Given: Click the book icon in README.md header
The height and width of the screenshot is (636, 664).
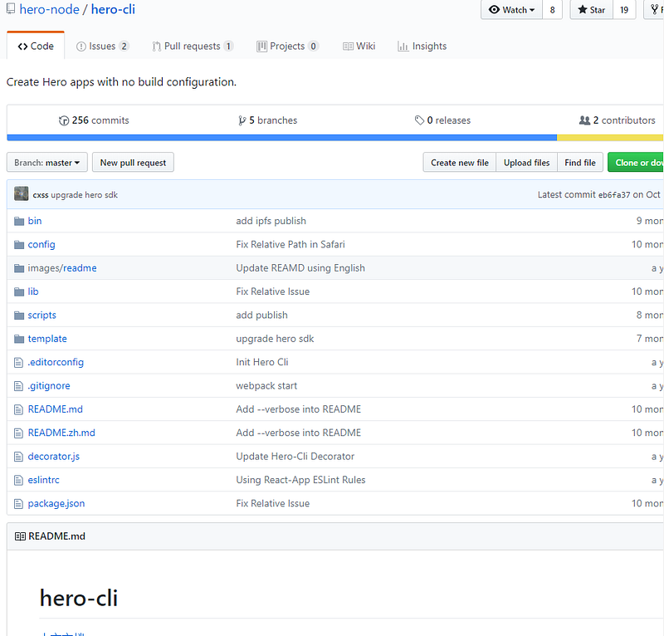Looking at the screenshot, I should click(20, 536).
